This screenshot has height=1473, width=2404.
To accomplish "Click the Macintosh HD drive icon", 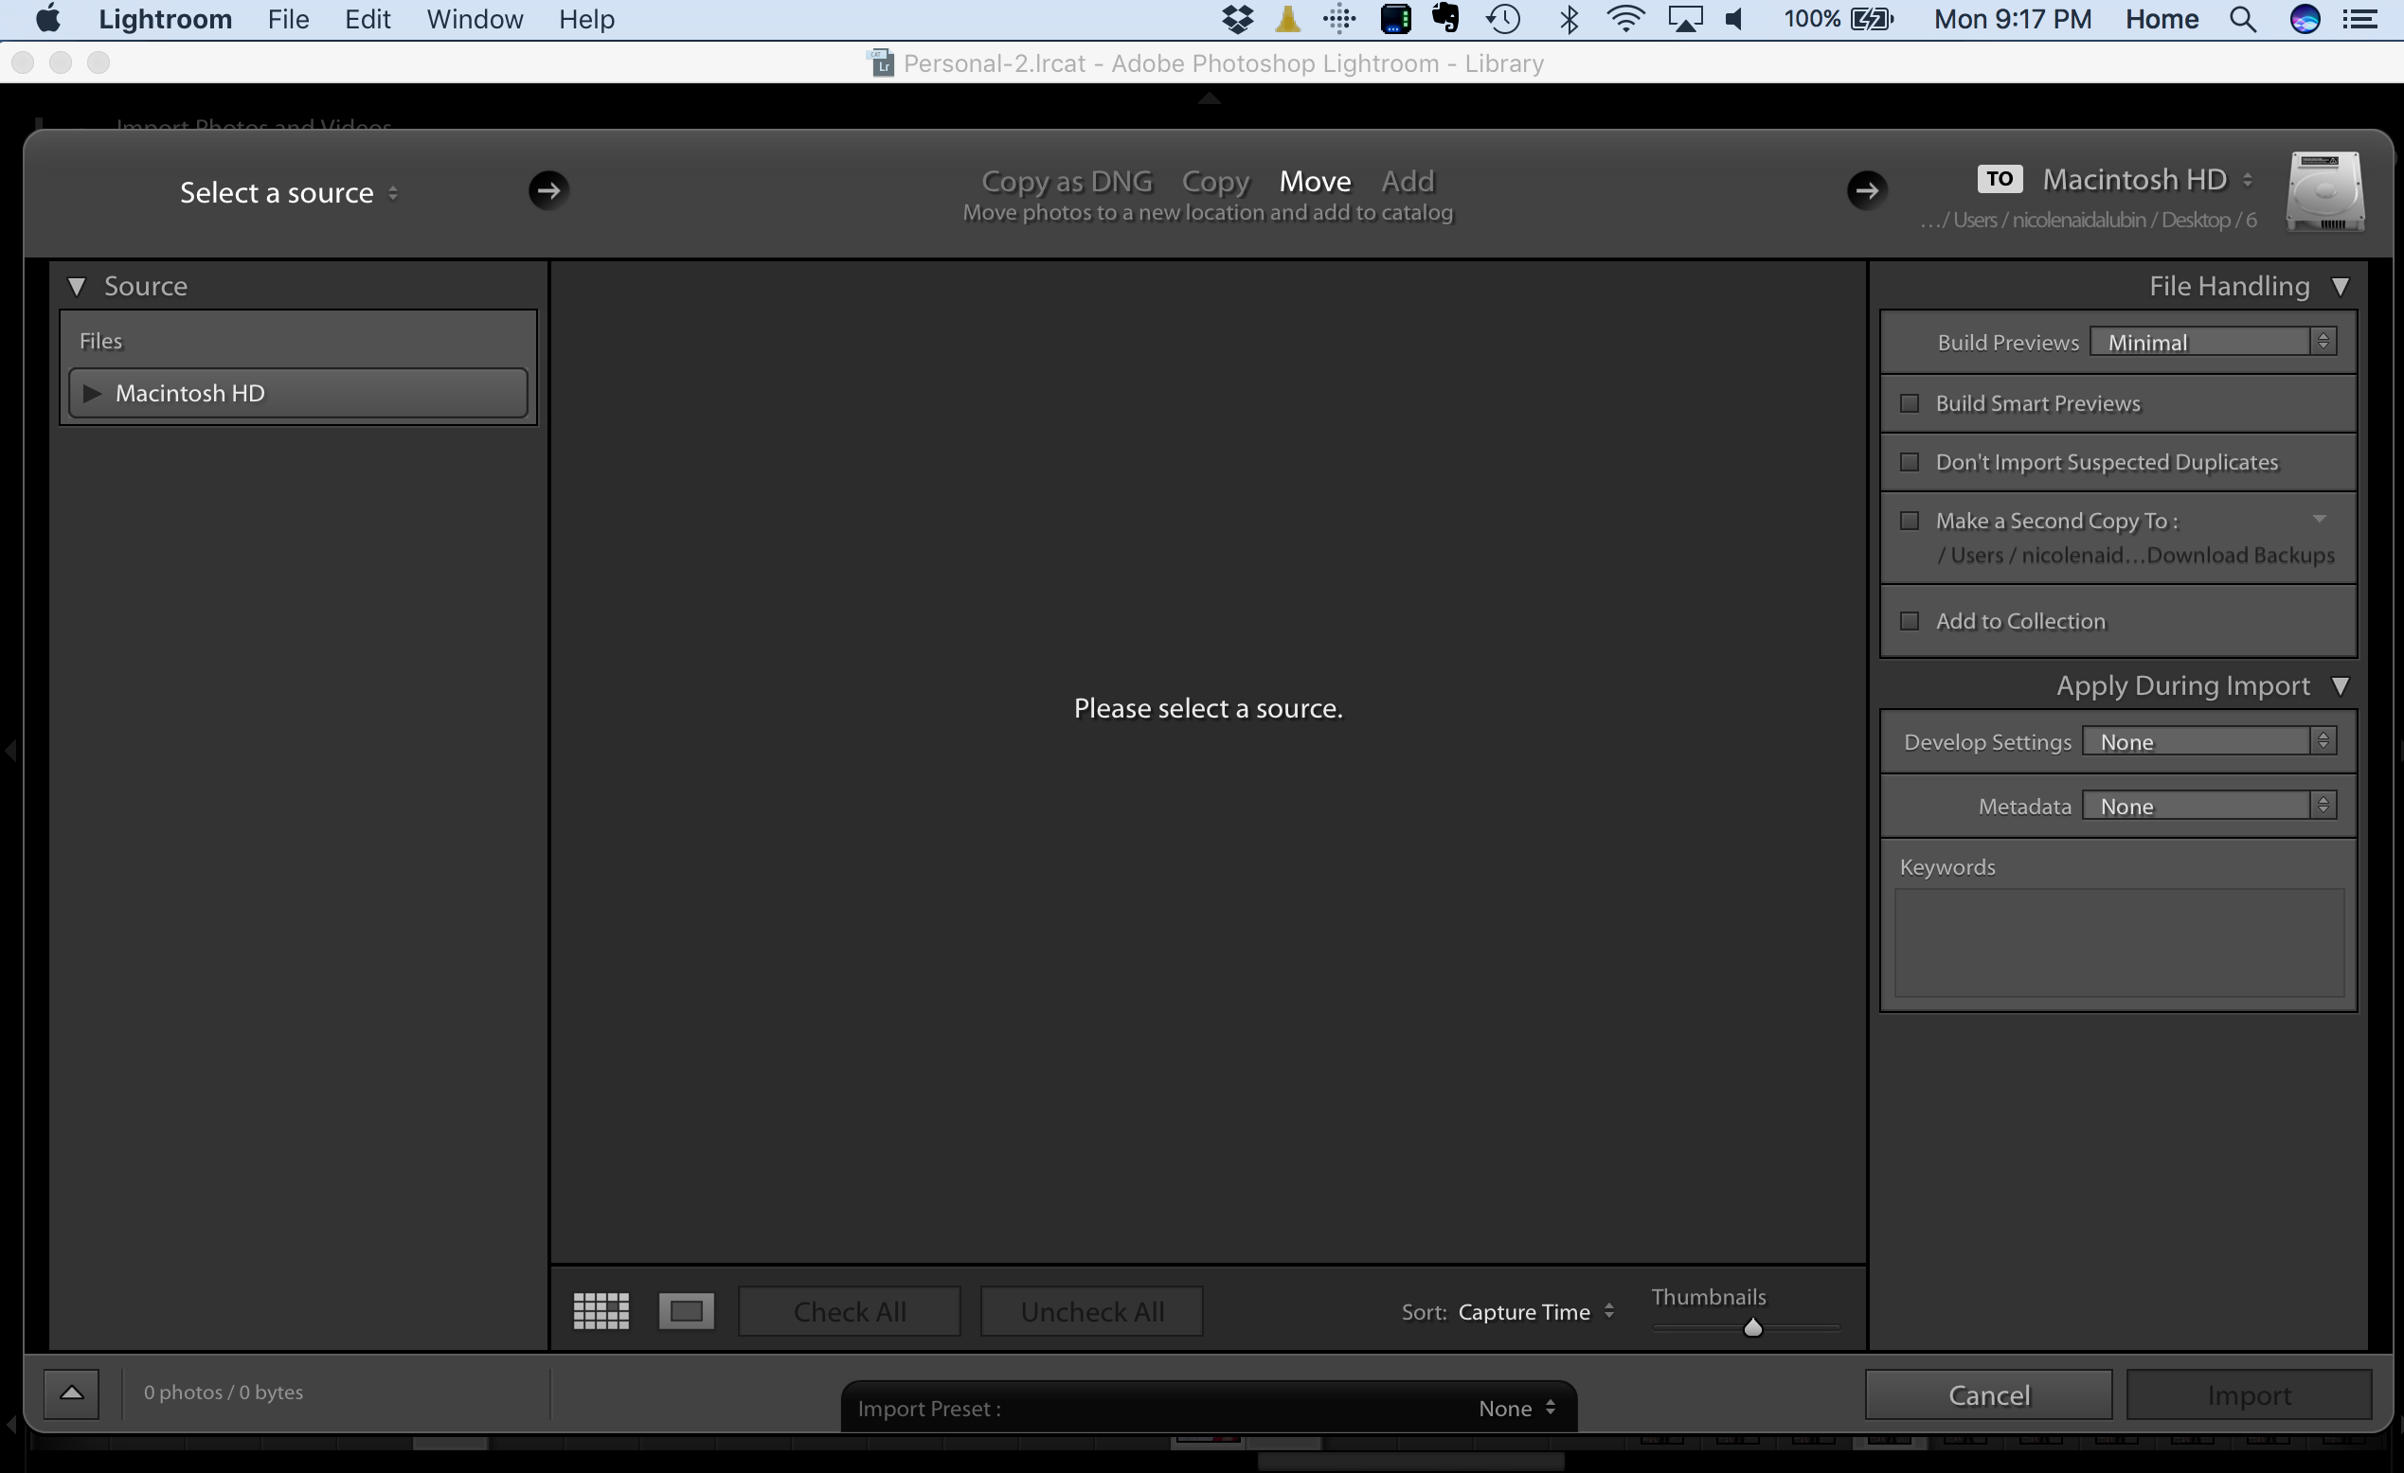I will coord(2325,191).
